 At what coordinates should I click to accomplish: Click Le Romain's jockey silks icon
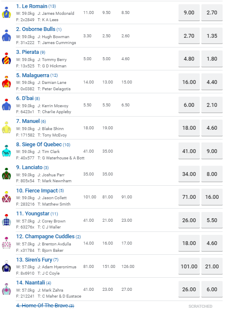pos(6,12)
